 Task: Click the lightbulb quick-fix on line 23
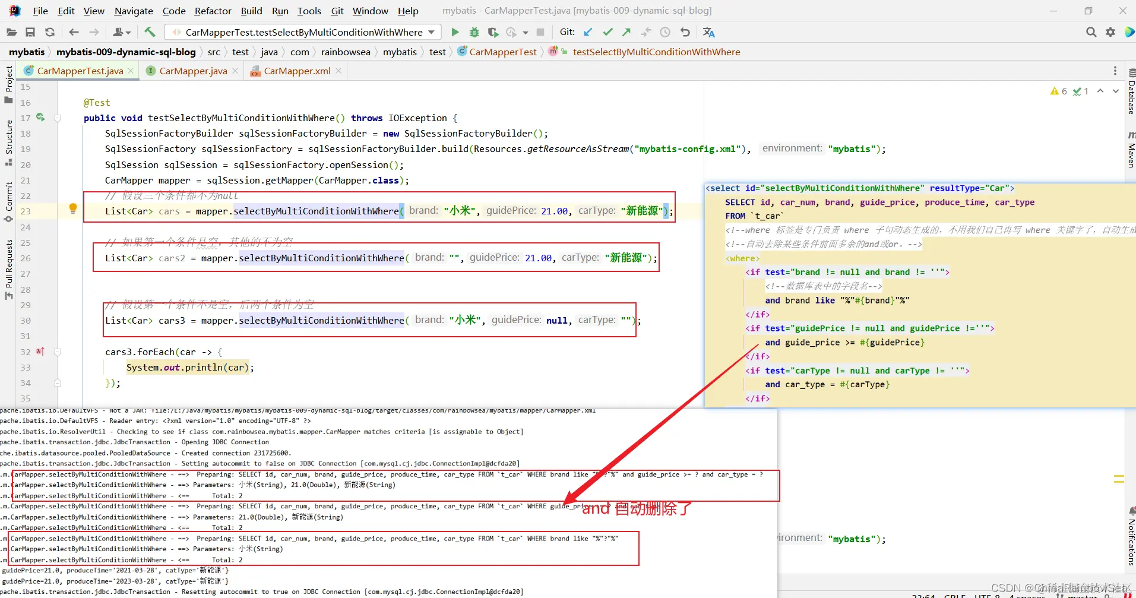pos(73,208)
